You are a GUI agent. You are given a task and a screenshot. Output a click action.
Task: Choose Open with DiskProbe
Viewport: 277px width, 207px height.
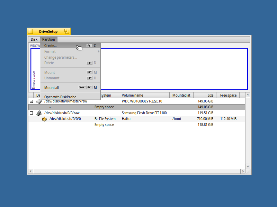click(x=70, y=97)
